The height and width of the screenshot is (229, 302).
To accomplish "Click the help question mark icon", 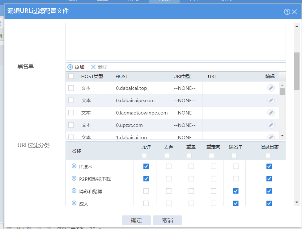I will tap(287, 12).
